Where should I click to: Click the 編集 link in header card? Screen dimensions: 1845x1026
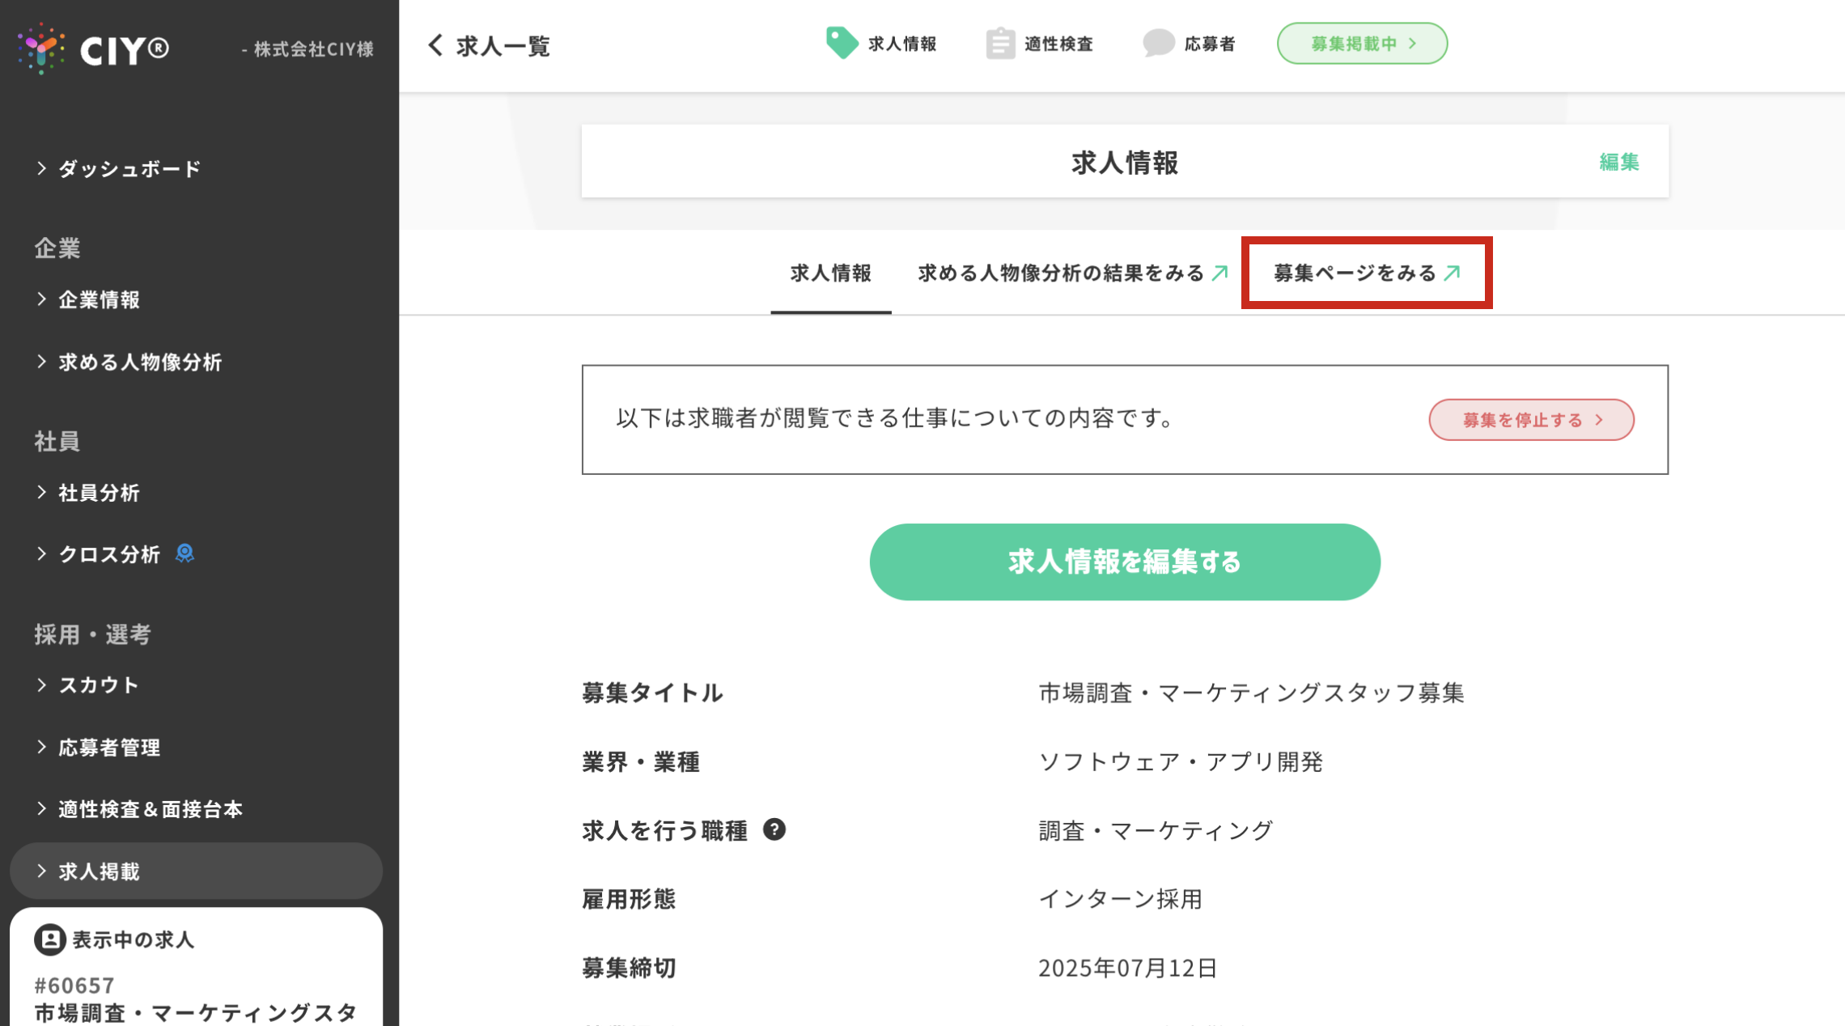(x=1618, y=162)
